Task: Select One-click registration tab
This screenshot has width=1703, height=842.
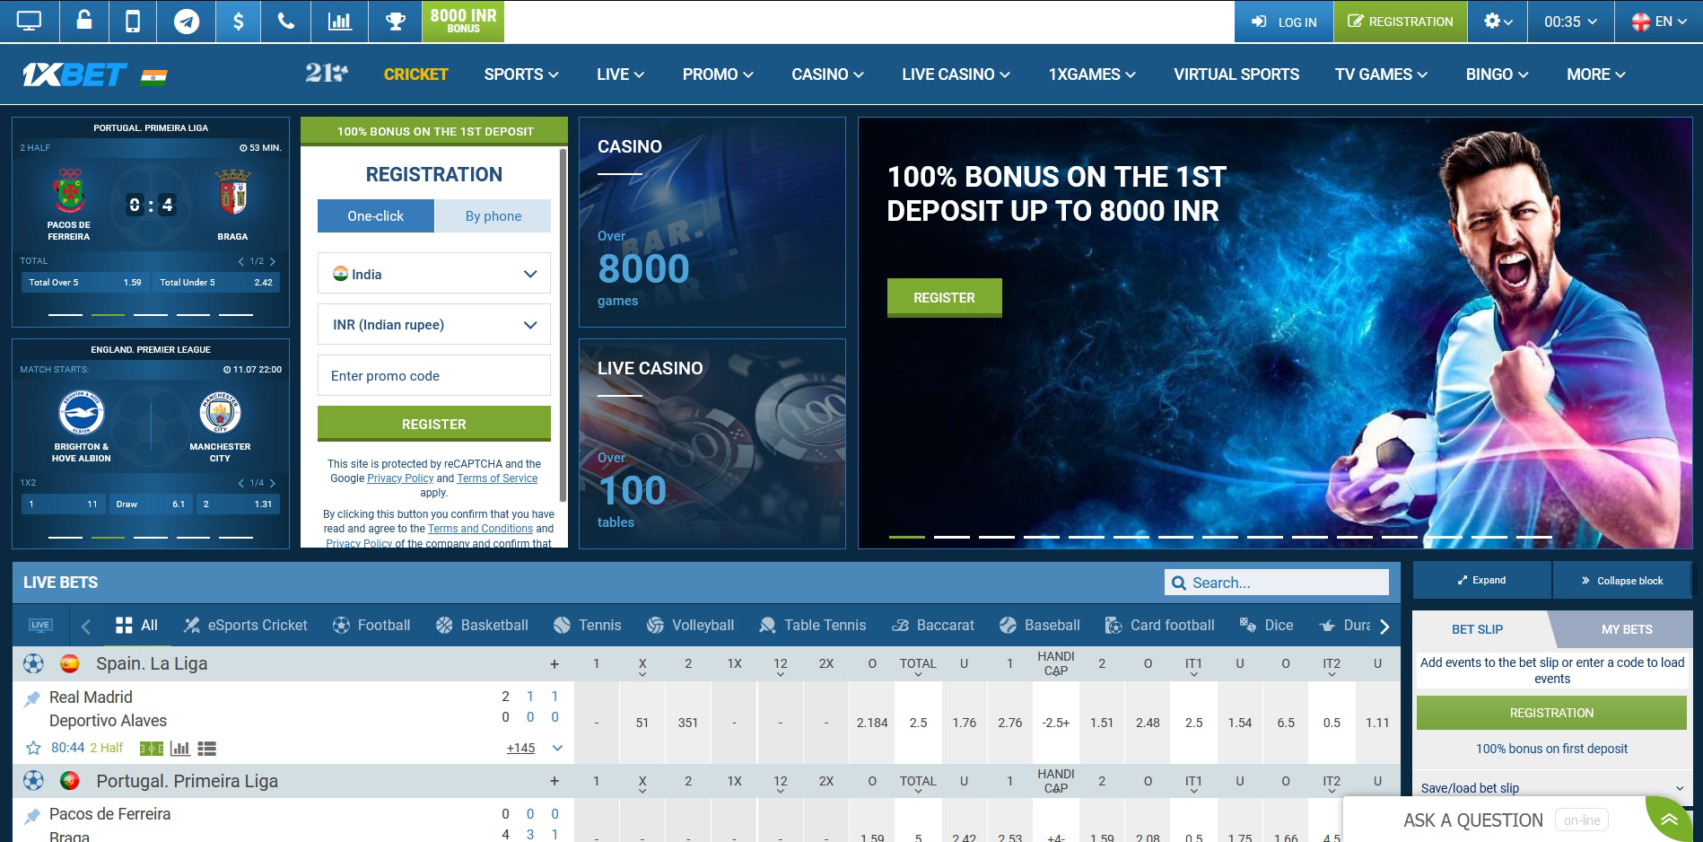Action: (x=376, y=216)
